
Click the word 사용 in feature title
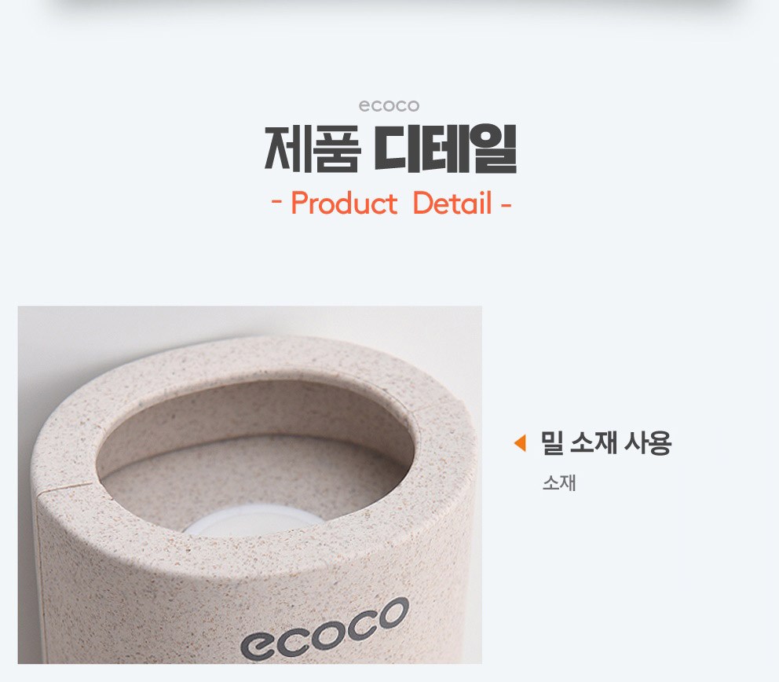coord(648,443)
